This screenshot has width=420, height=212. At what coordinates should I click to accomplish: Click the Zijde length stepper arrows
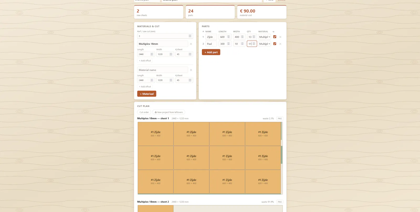click(228, 37)
